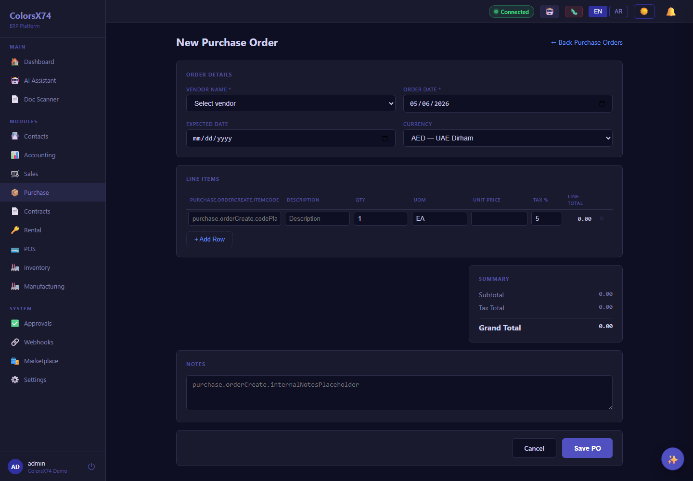Open Dashboard in sidebar menu
This screenshot has width=693, height=481.
pyautogui.click(x=52, y=62)
